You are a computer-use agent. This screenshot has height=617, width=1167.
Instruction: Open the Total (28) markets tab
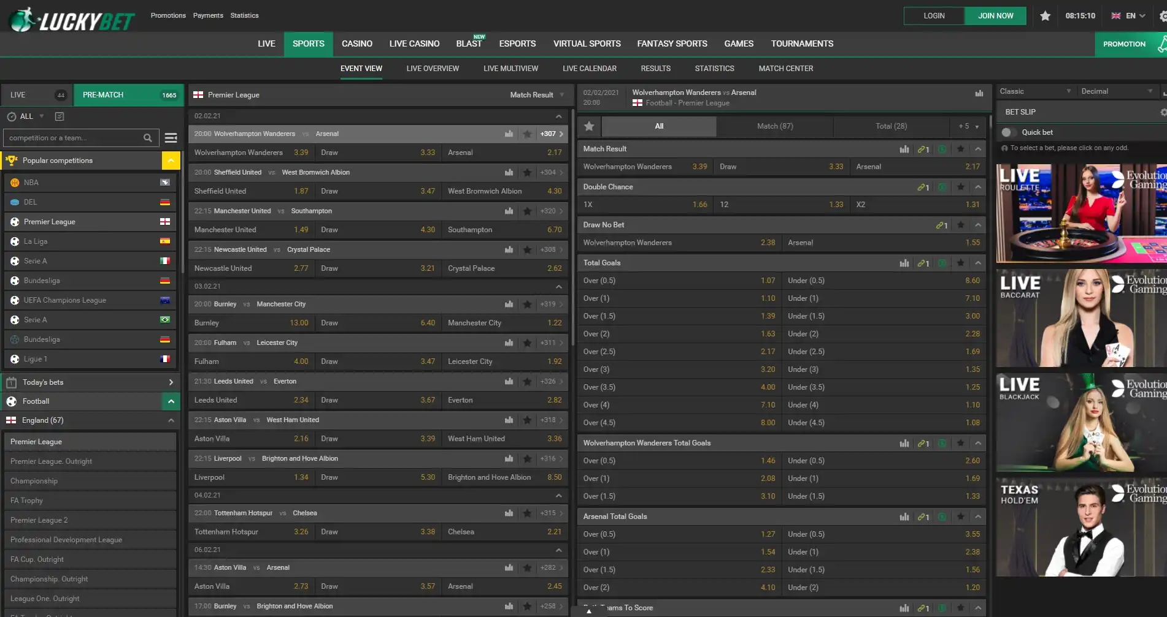click(891, 126)
